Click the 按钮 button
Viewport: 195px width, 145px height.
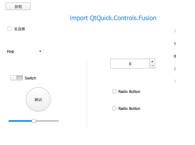[18, 6]
